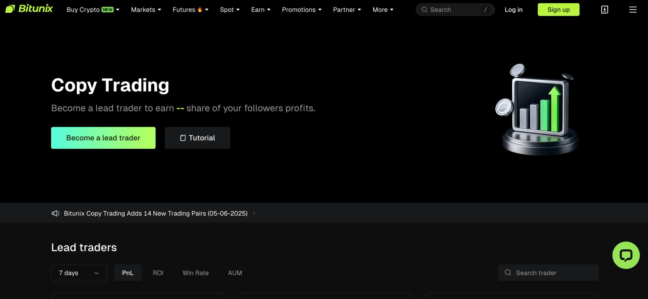Switch to the AUM tab
The height and width of the screenshot is (299, 648).
click(235, 273)
